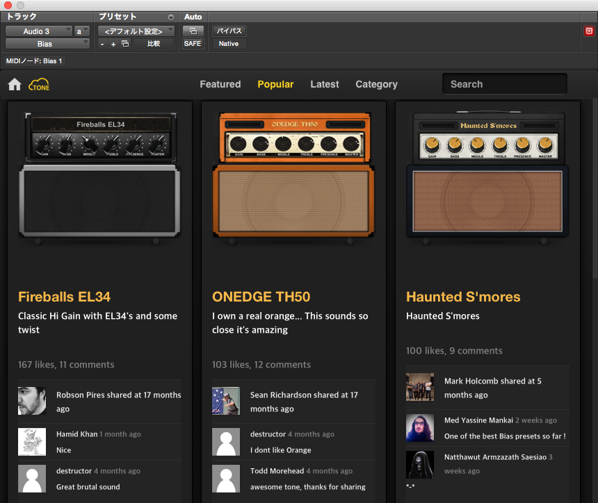Viewport: 598px width, 503px height.
Task: Click Natthawut Armzazath Saesiao's avatar
Action: (x=420, y=465)
